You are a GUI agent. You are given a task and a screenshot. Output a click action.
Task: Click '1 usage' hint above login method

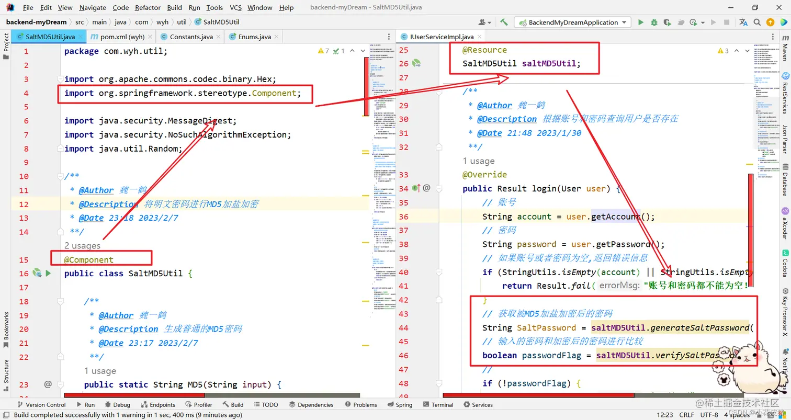coord(479,161)
